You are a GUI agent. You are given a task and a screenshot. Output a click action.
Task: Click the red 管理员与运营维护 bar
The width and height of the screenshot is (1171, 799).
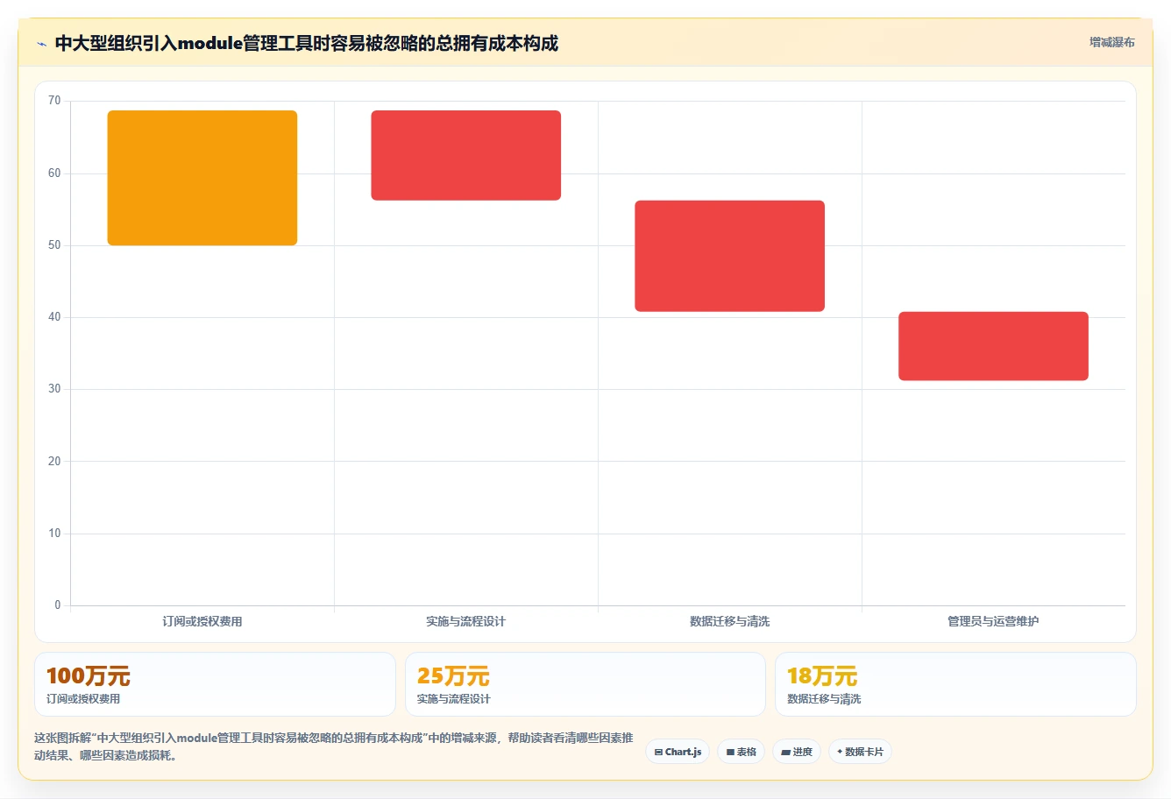point(993,346)
